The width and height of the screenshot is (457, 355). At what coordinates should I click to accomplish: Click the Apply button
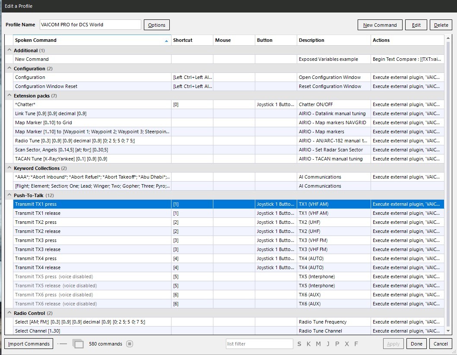tap(393, 344)
